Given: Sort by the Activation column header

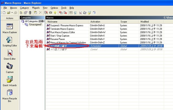Looking at the screenshot, I should click(104, 22).
